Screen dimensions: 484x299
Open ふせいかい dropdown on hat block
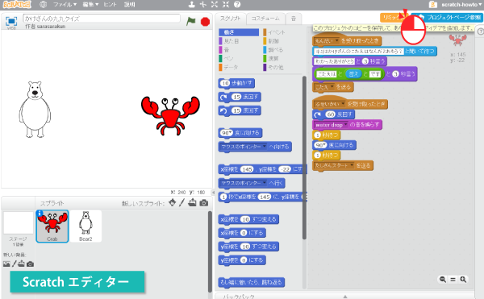(343, 104)
